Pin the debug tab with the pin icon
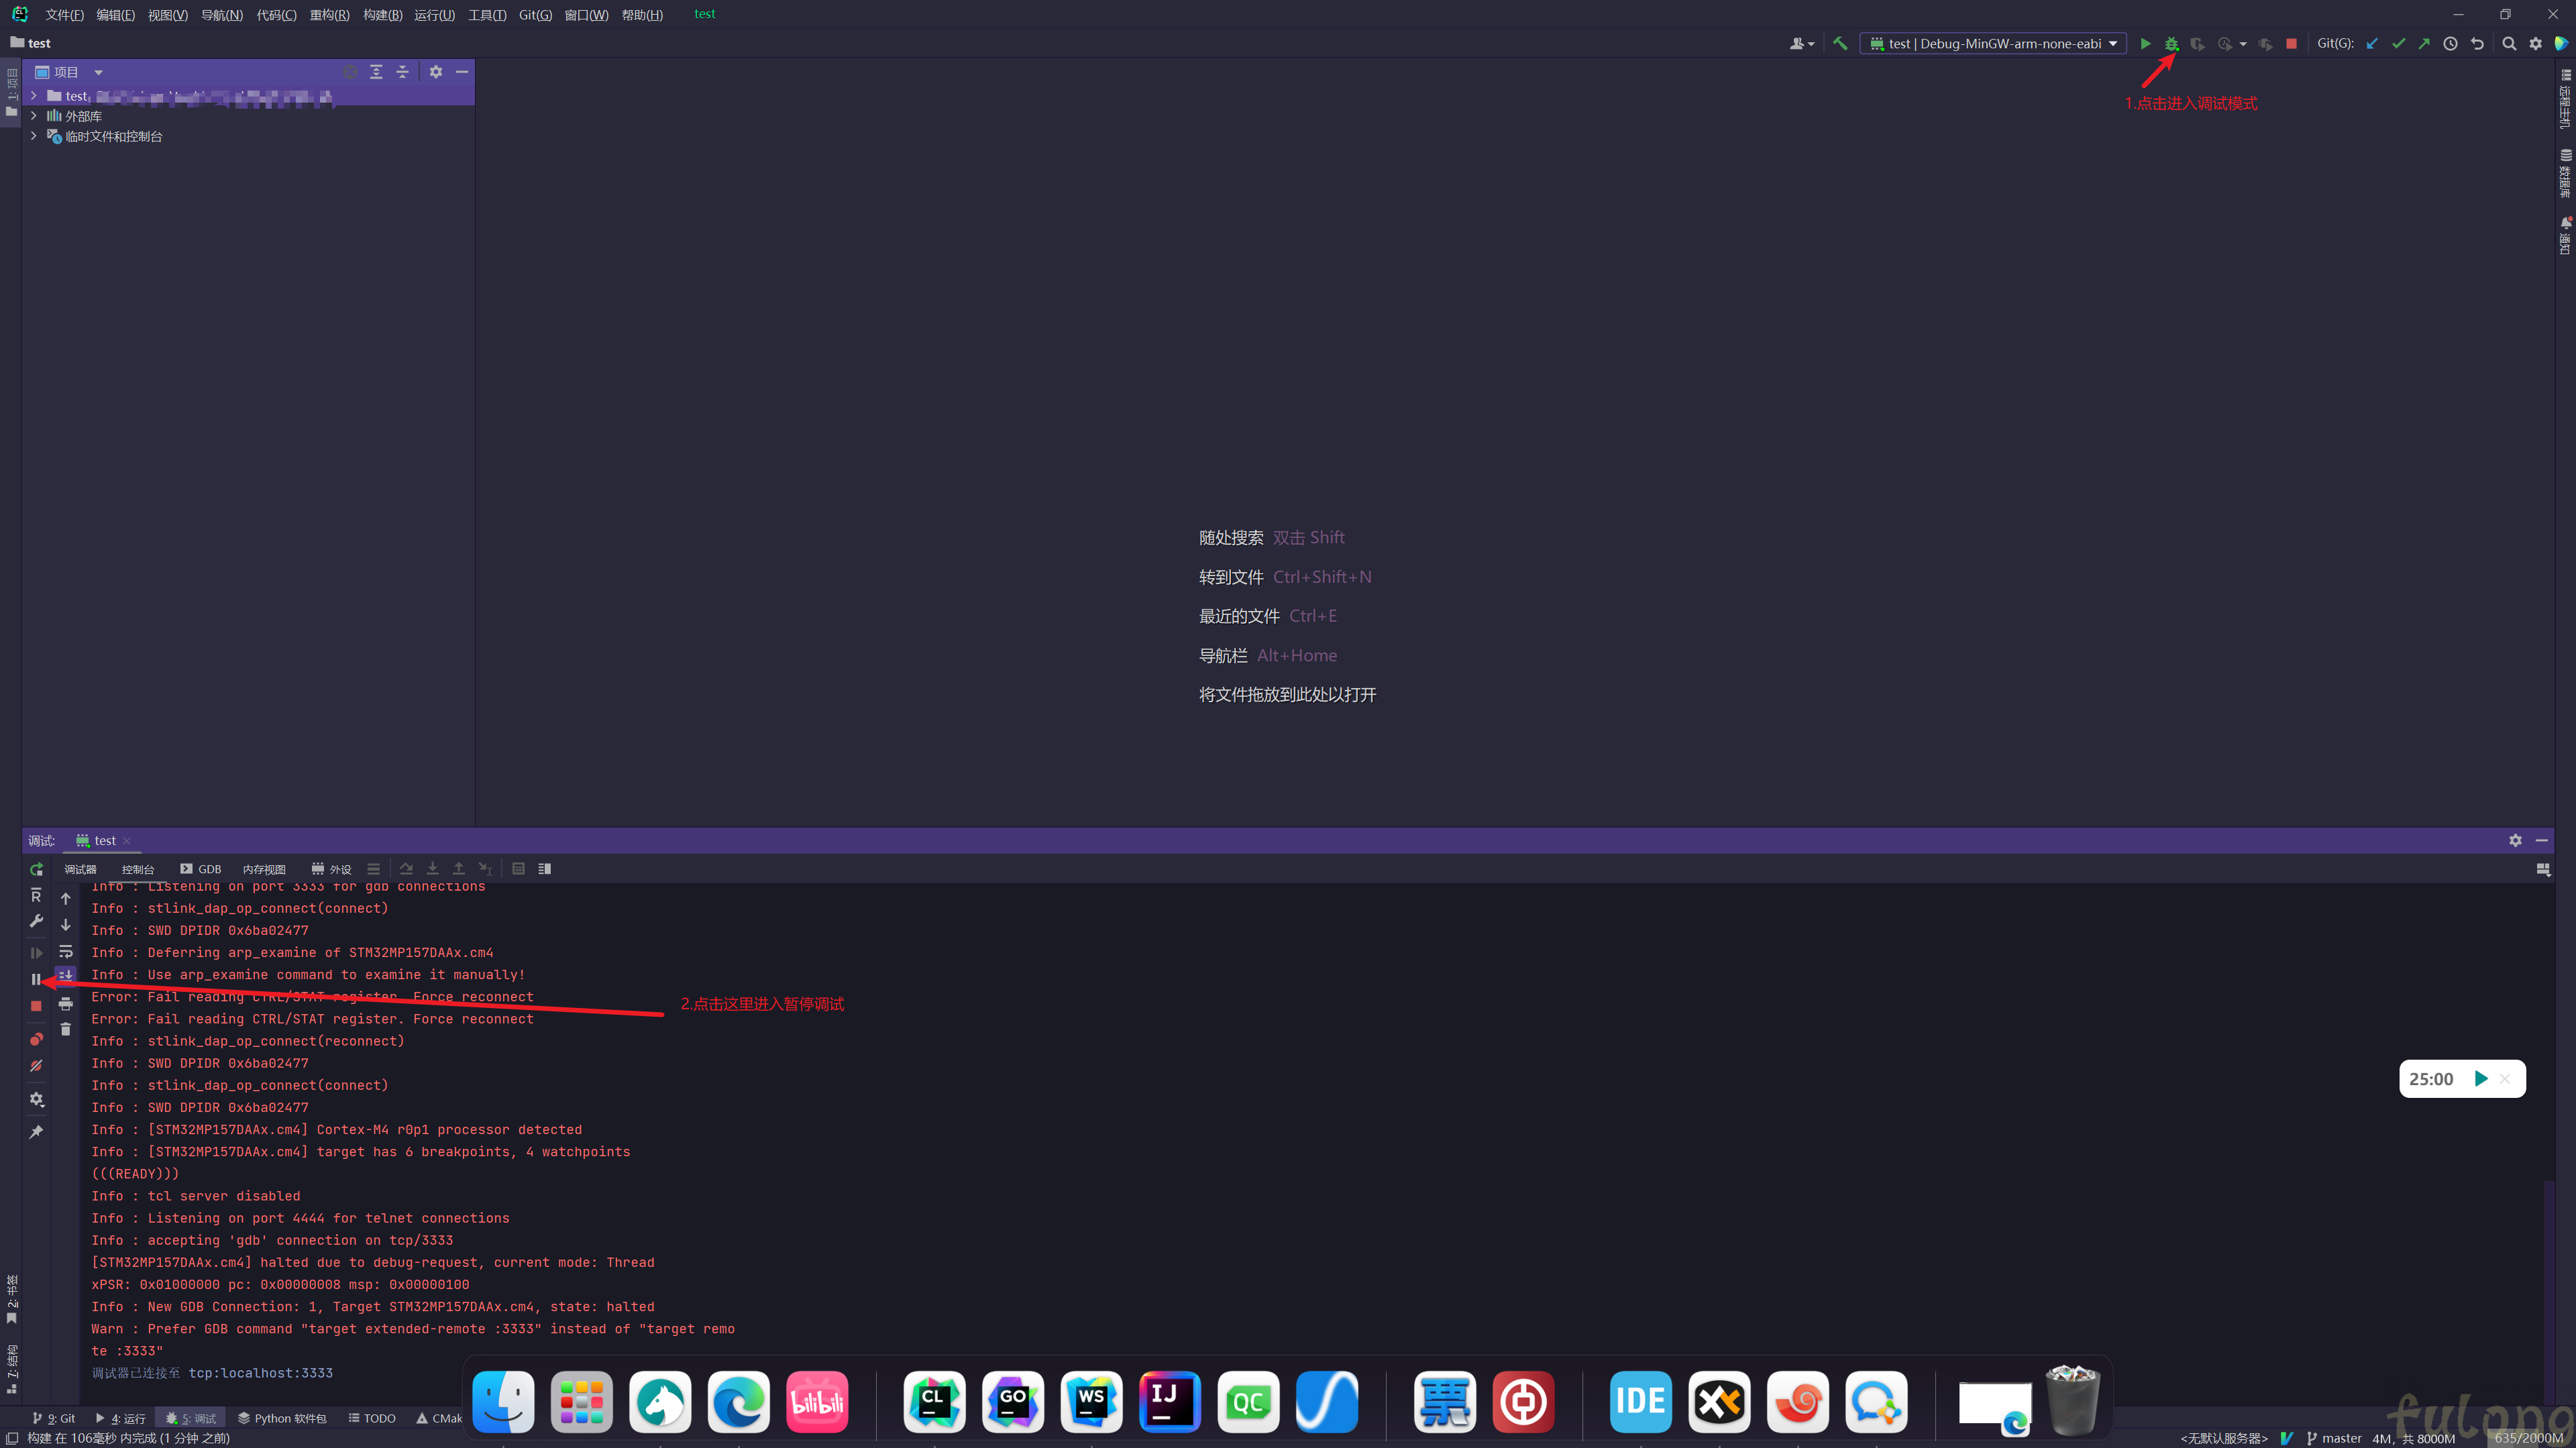Image resolution: width=2576 pixels, height=1448 pixels. point(36,1131)
